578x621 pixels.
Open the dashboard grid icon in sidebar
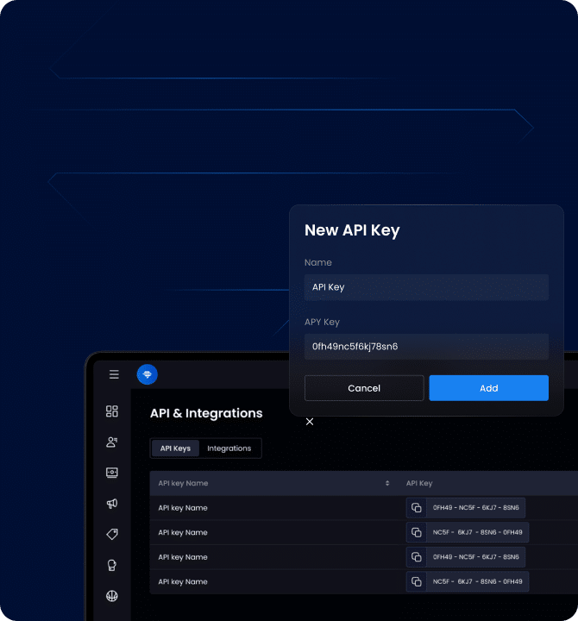click(112, 411)
